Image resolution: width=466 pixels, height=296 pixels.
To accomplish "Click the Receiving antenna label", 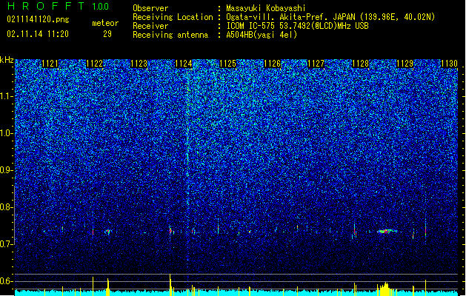I will pyautogui.click(x=170, y=35).
